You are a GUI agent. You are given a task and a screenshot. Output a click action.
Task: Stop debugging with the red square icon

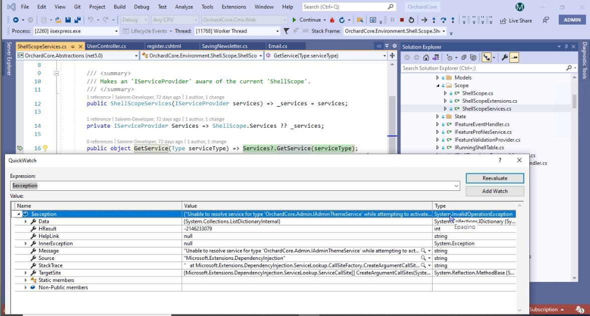[402, 20]
